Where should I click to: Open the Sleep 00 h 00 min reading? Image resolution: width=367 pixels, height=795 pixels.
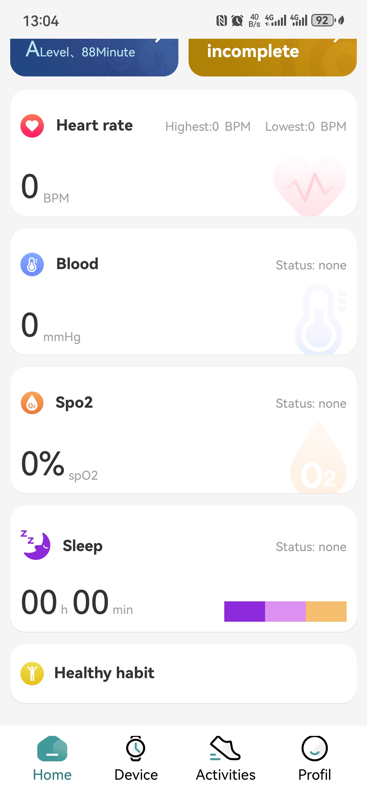tap(77, 603)
